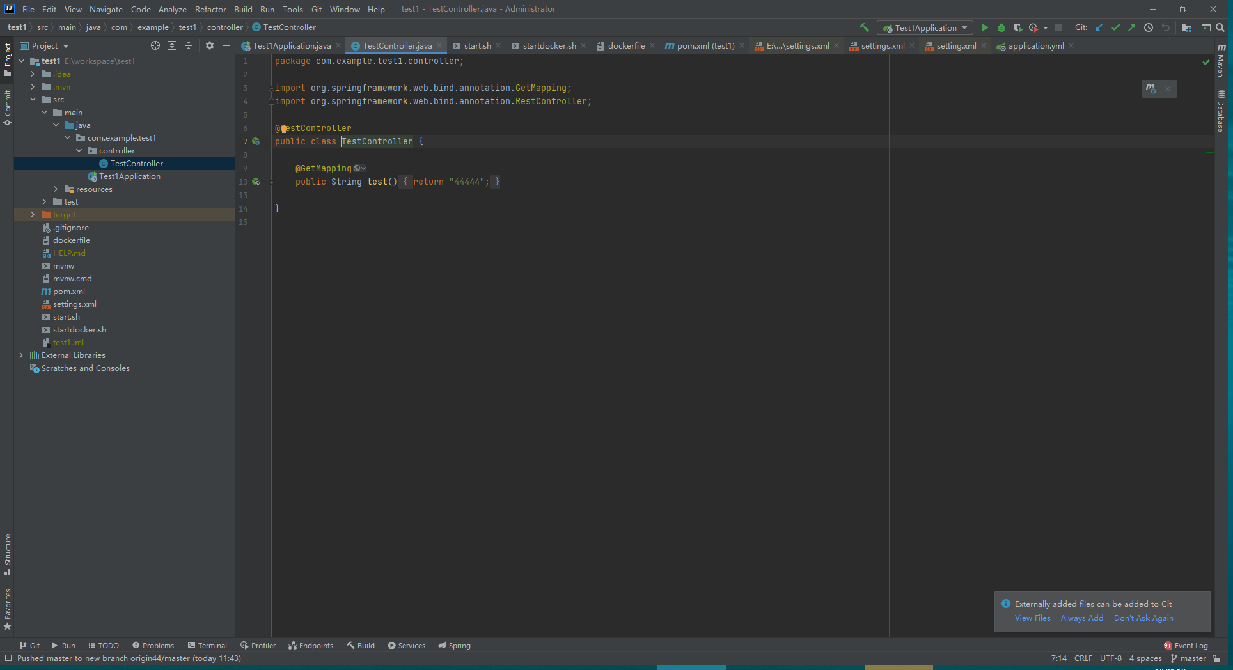The height and width of the screenshot is (670, 1233).
Task: Click the UTF-8 encoding widget
Action: pos(1111,658)
